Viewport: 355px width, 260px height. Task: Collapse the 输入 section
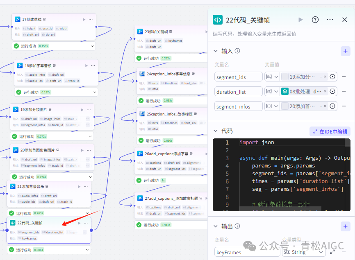[x=216, y=51]
